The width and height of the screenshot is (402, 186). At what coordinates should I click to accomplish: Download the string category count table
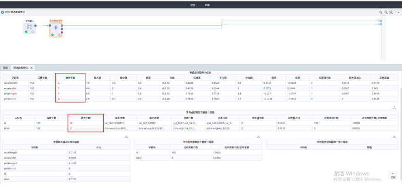[x=258, y=137]
